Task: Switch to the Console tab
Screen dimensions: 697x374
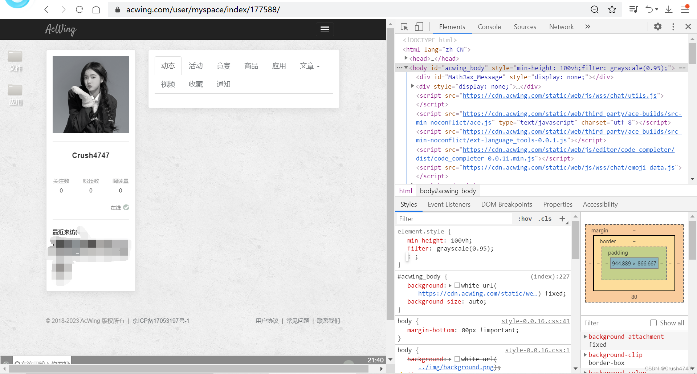Action: pyautogui.click(x=489, y=27)
